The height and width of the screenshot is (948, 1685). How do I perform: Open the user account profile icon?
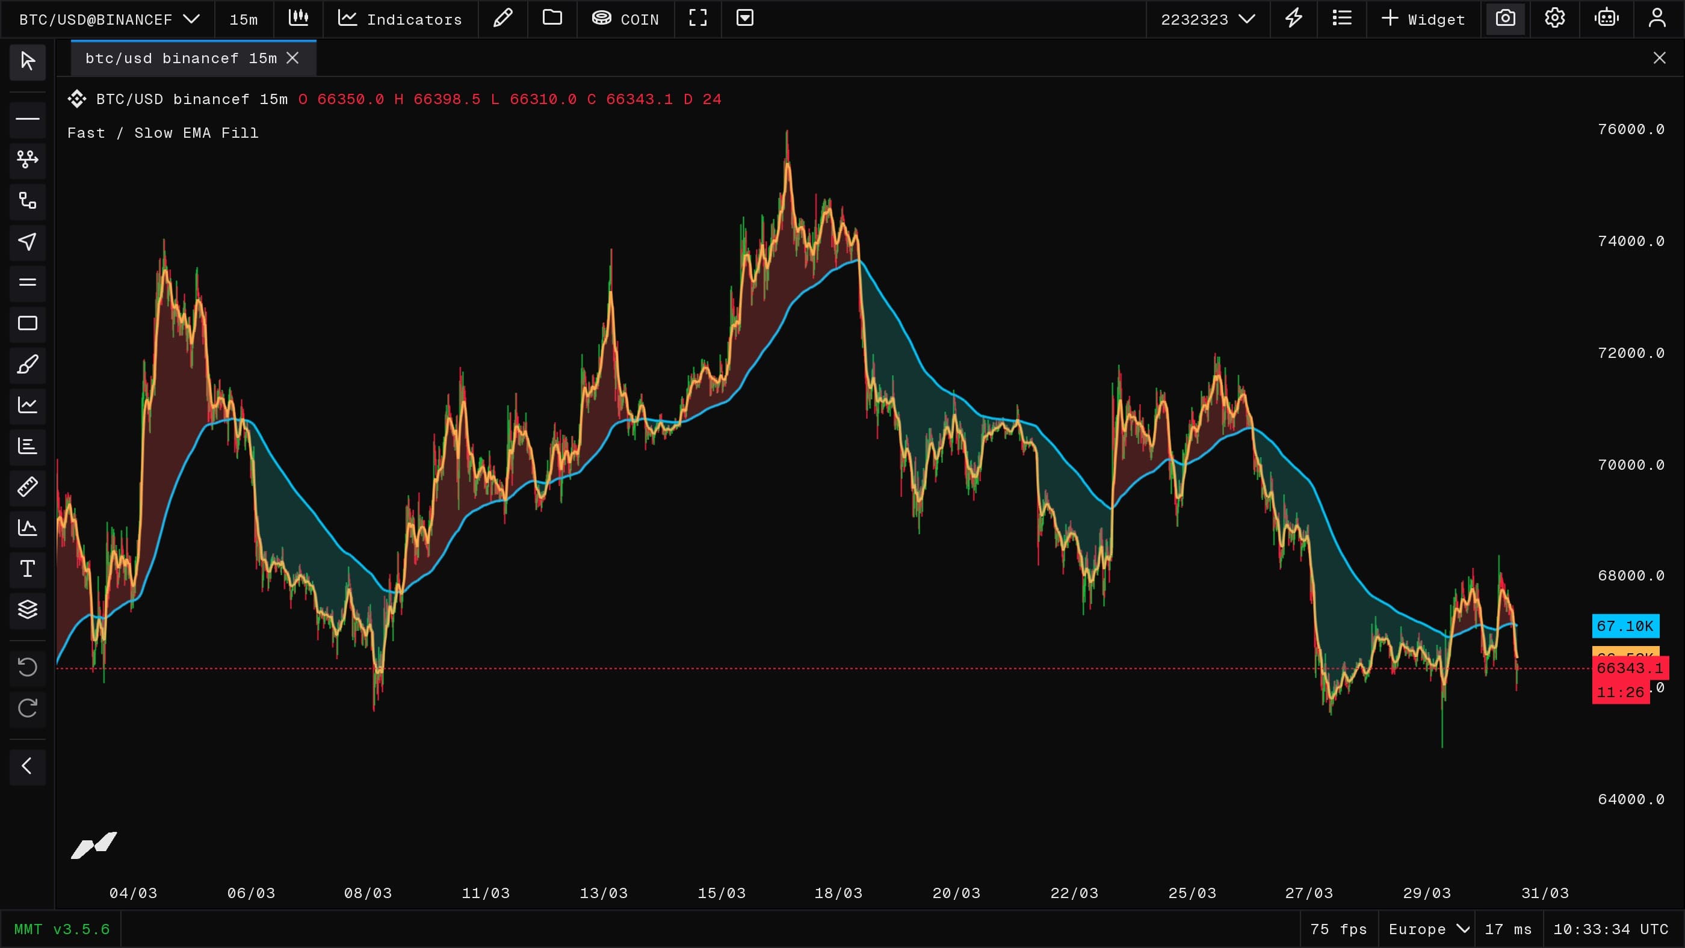click(x=1657, y=18)
